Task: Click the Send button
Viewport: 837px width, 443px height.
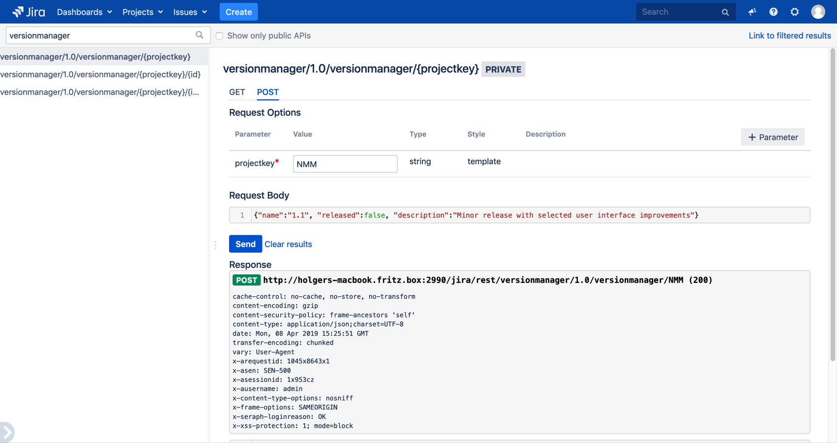Action: coord(245,244)
